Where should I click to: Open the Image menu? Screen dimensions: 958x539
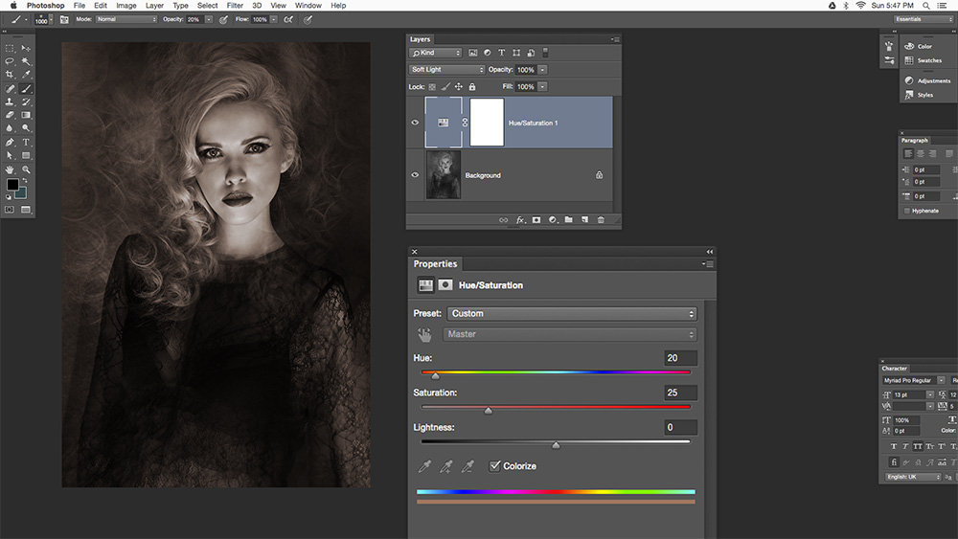(x=126, y=6)
